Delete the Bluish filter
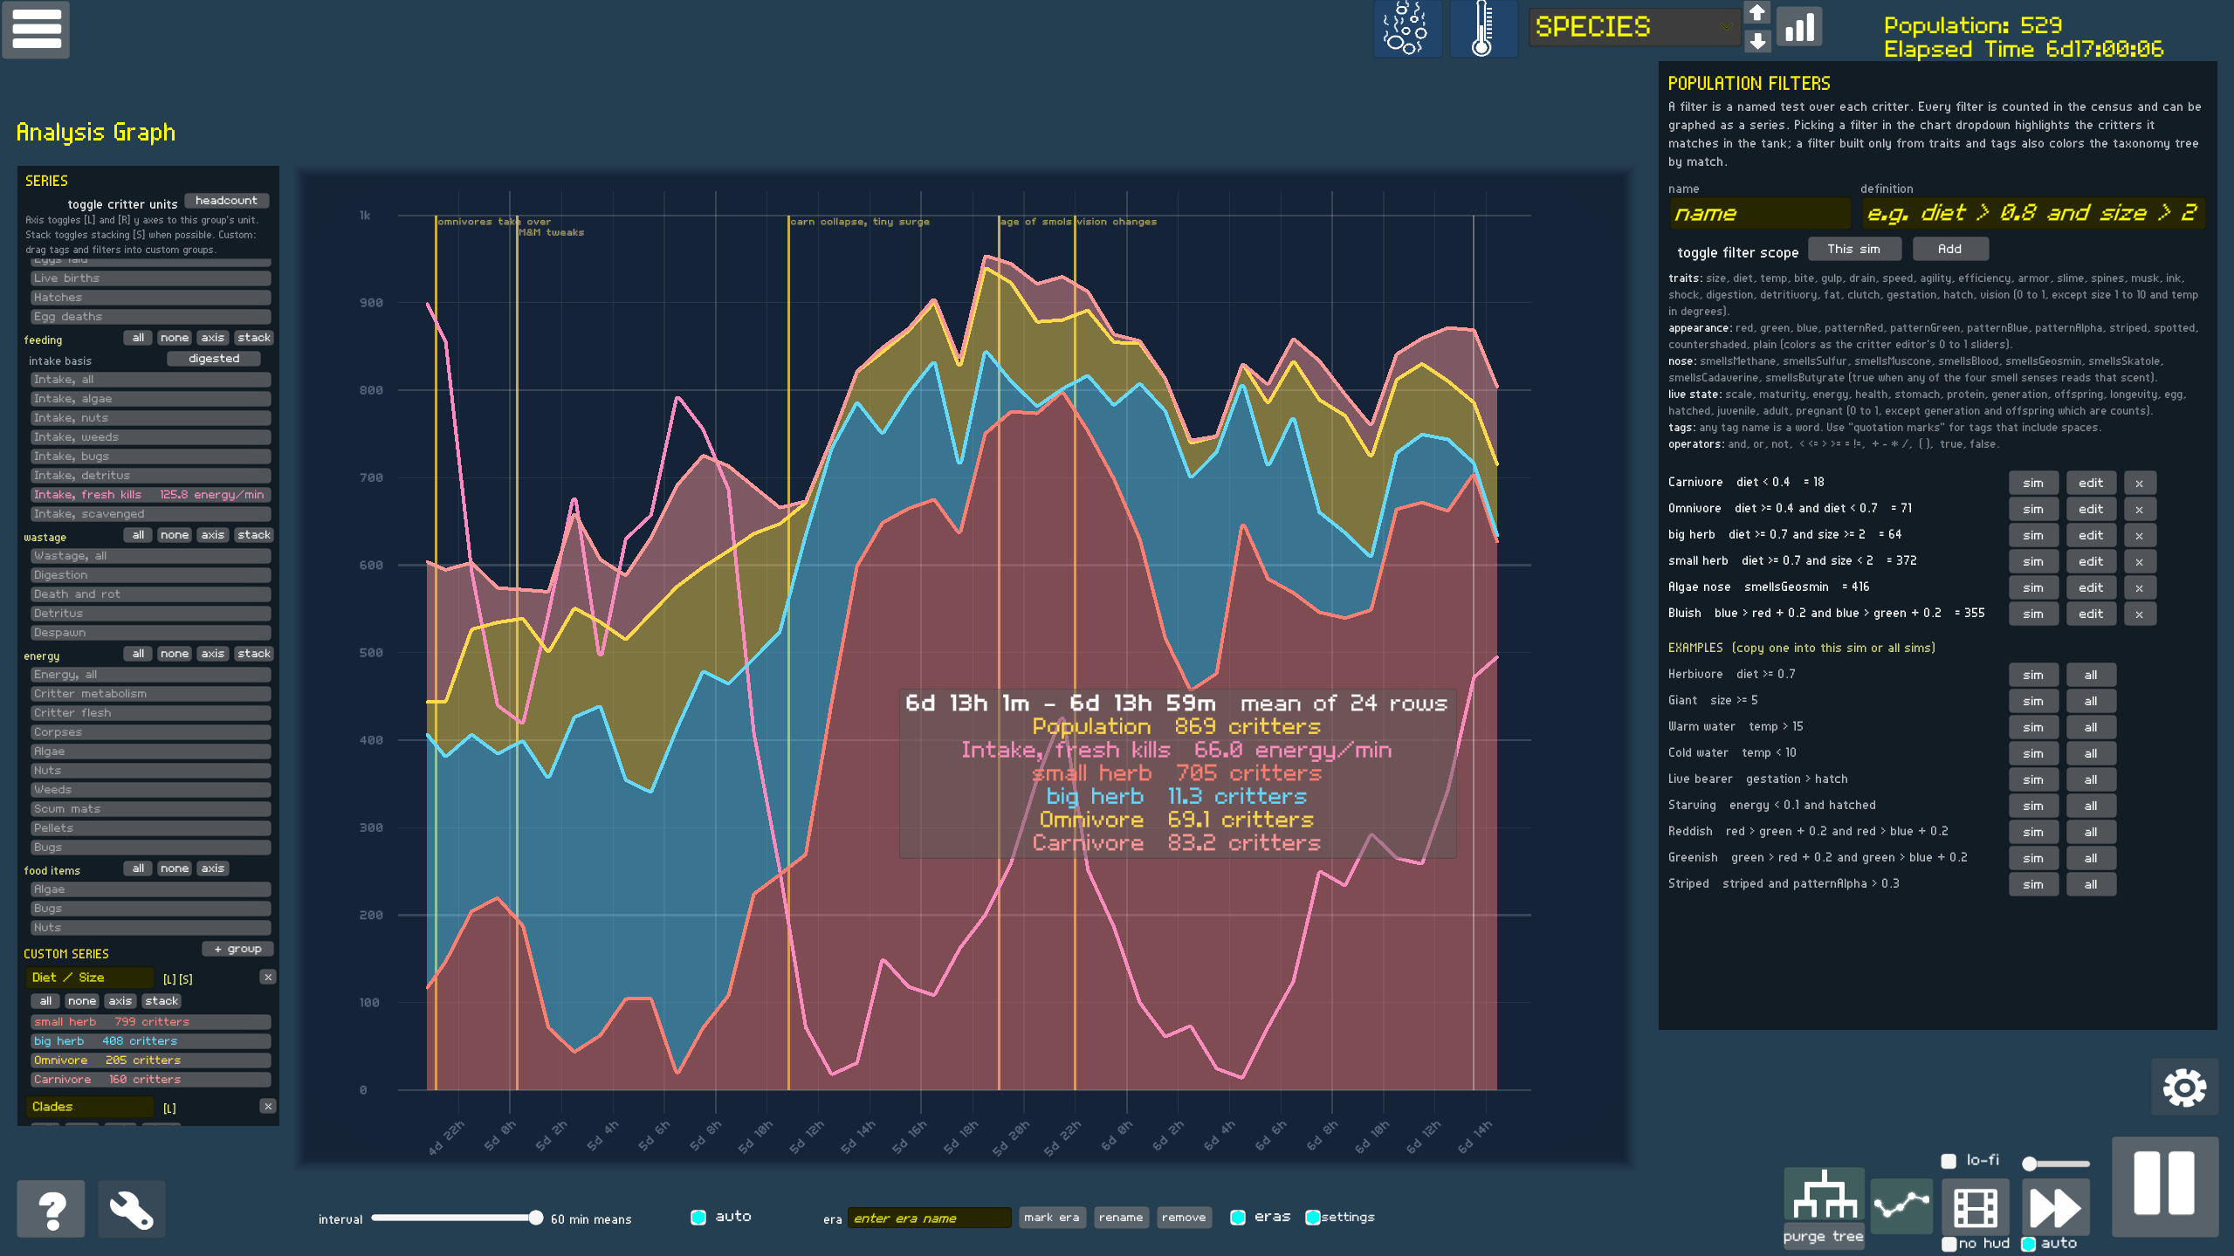 pyautogui.click(x=2140, y=614)
